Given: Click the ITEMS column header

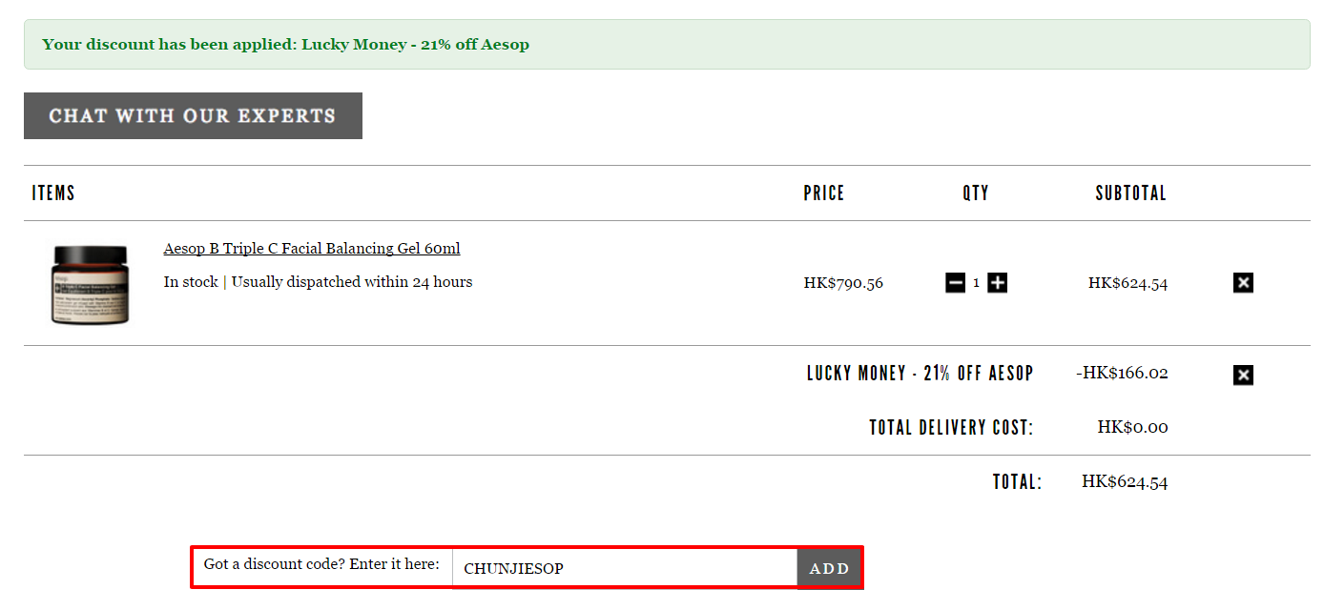Looking at the screenshot, I should pos(53,193).
